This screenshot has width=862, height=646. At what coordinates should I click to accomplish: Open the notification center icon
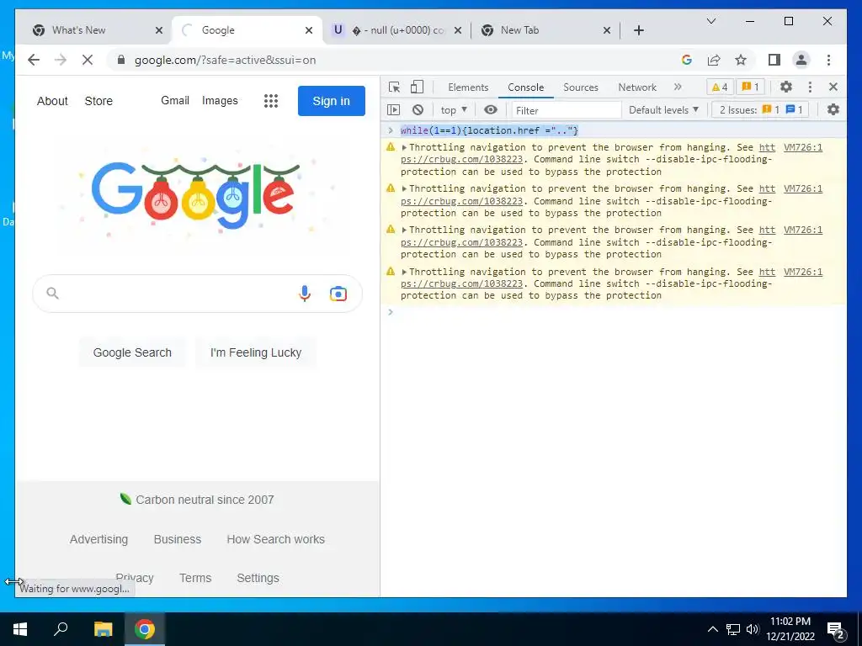pyautogui.click(x=835, y=631)
